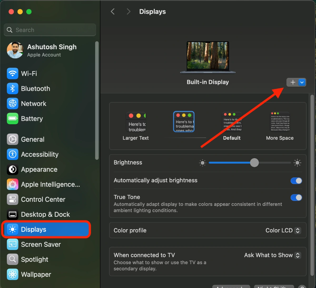Click the When connected to TV label

pos(144,255)
